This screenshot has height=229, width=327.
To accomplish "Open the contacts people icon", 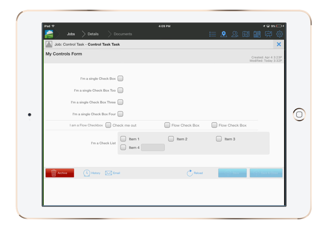I will (235, 34).
